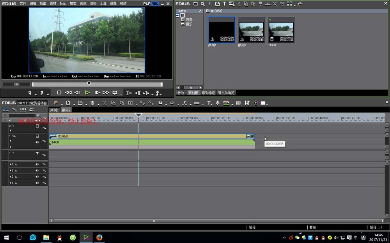This screenshot has height=243, width=390.
Task: Expand the 4 A audio track triangle
Action: [x=11, y=183]
